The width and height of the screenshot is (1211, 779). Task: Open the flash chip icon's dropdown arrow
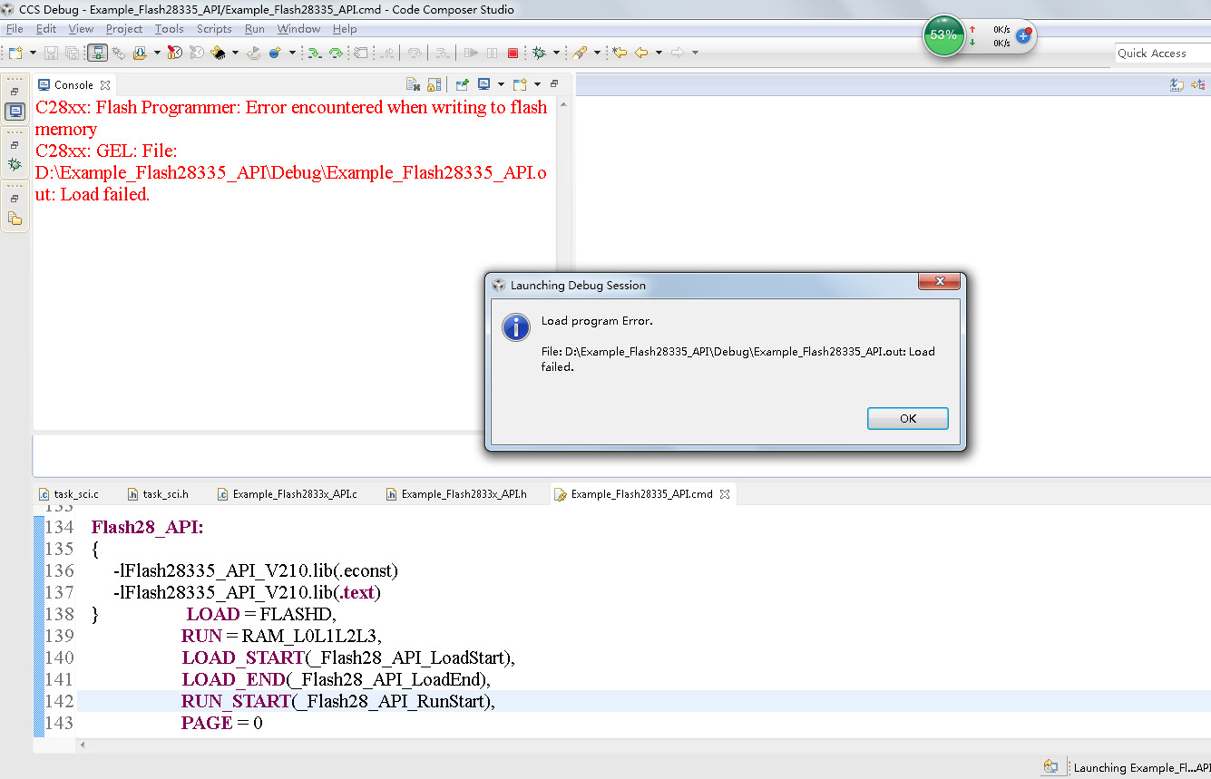pos(234,53)
